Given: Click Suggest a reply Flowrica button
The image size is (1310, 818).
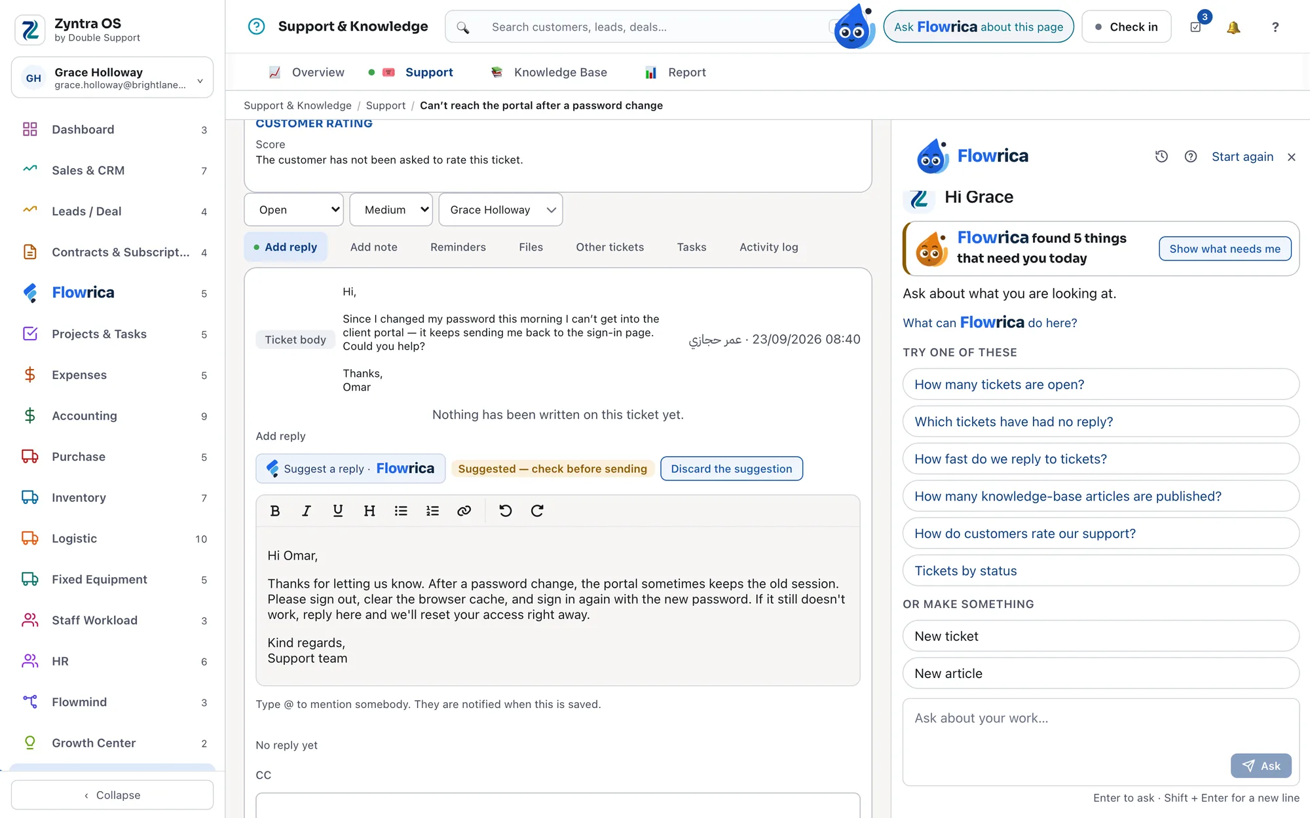Looking at the screenshot, I should pos(350,469).
